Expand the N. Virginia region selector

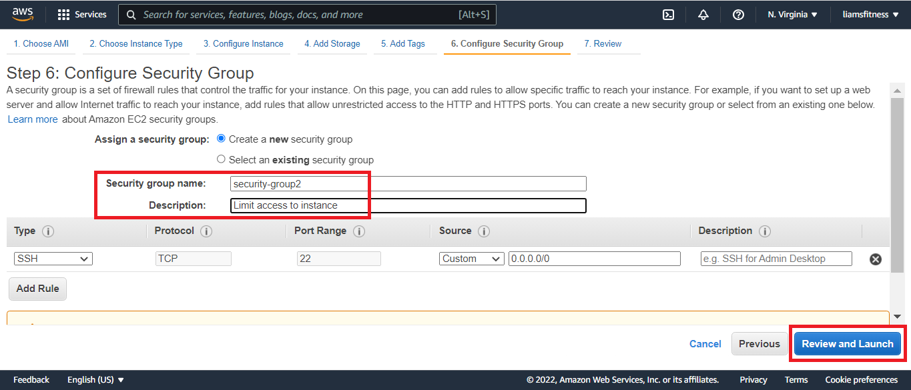pyautogui.click(x=792, y=15)
